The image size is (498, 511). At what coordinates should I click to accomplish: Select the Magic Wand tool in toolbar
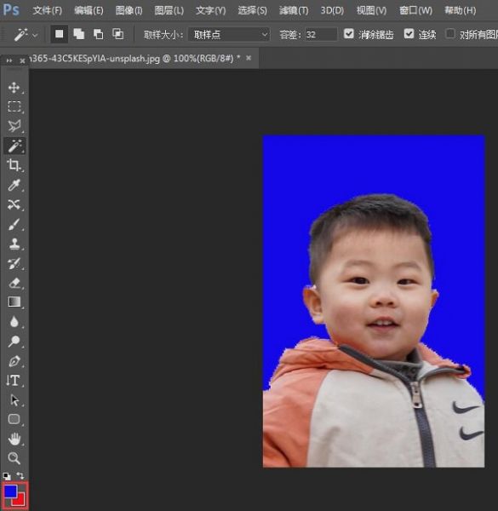click(14, 146)
